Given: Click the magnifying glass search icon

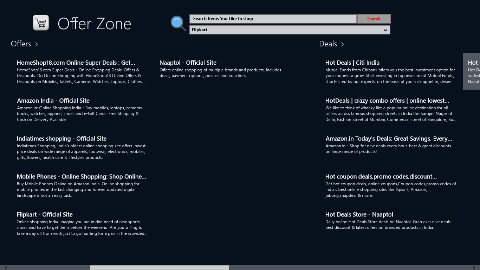Looking at the screenshot, I should click(178, 24).
